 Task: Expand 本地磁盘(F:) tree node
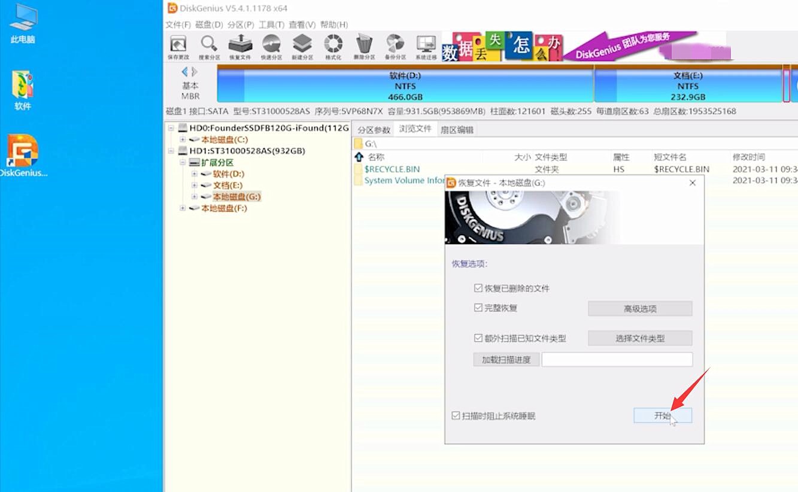[183, 208]
